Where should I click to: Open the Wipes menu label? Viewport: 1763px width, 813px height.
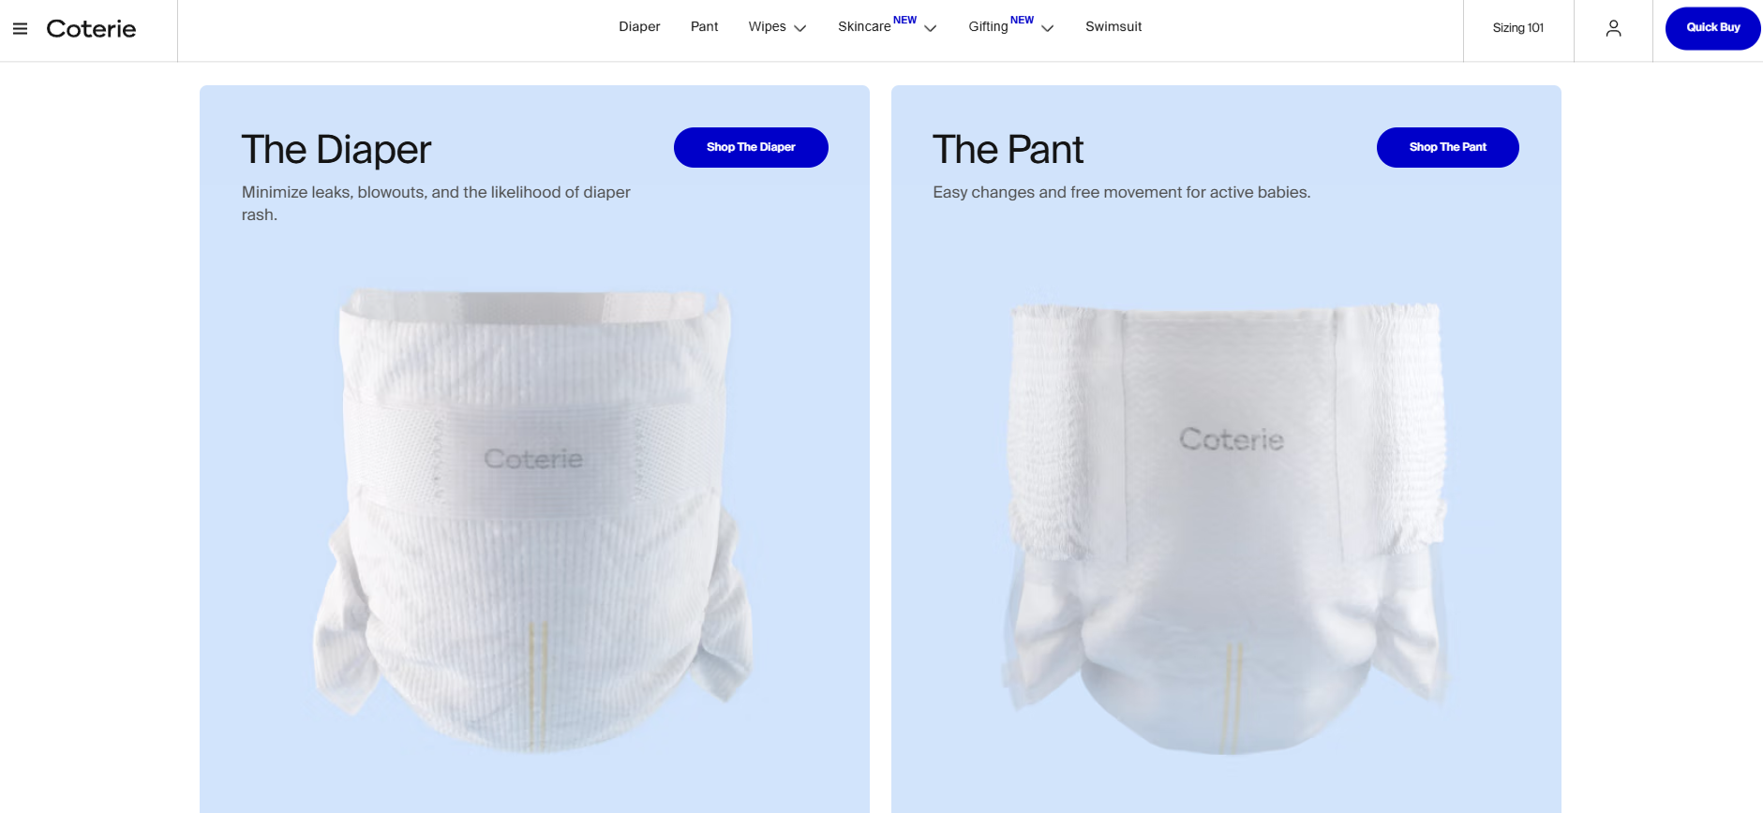(x=767, y=27)
